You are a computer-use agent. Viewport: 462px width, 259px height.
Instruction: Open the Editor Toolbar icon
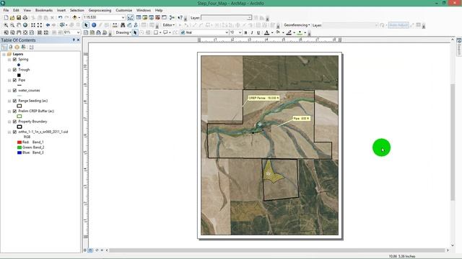(130, 17)
